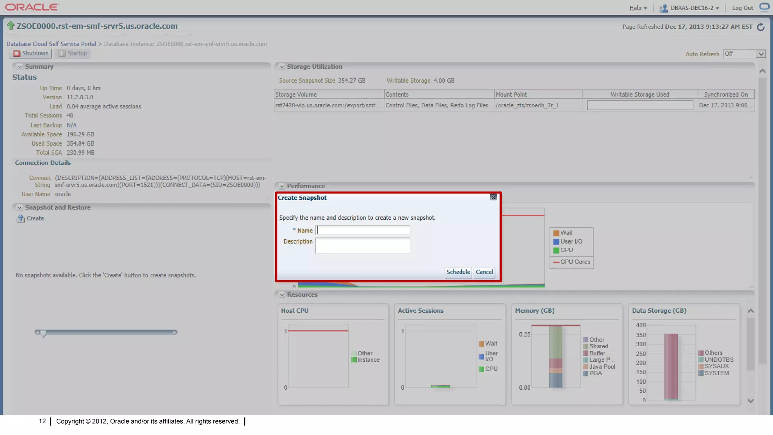Click the CPU Cores legend entry
773x435 pixels.
click(572, 262)
